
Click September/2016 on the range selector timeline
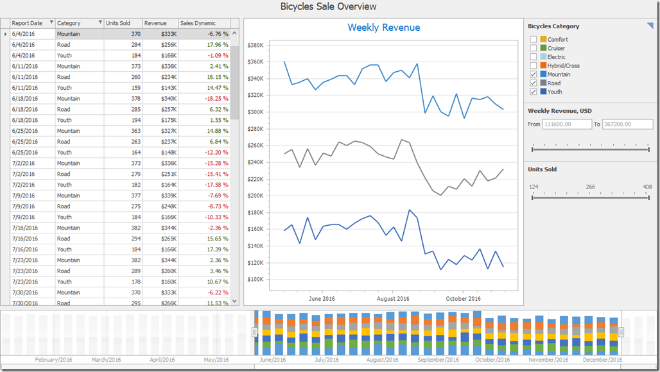438,360
